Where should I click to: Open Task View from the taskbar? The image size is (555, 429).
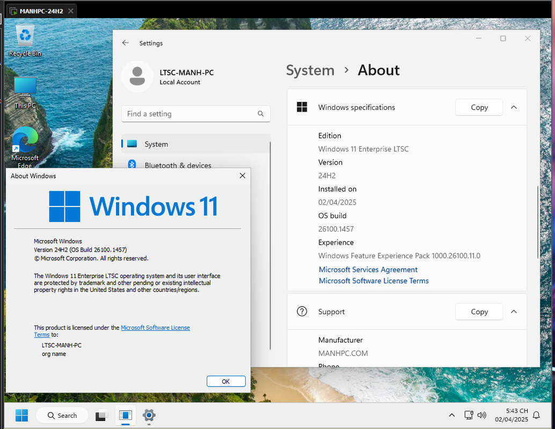click(101, 415)
